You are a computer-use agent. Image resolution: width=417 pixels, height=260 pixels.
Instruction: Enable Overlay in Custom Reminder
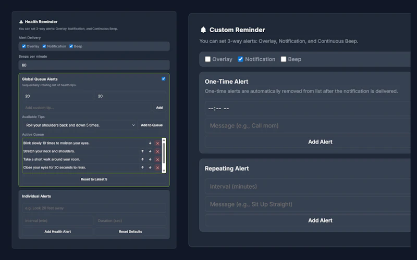pos(207,59)
